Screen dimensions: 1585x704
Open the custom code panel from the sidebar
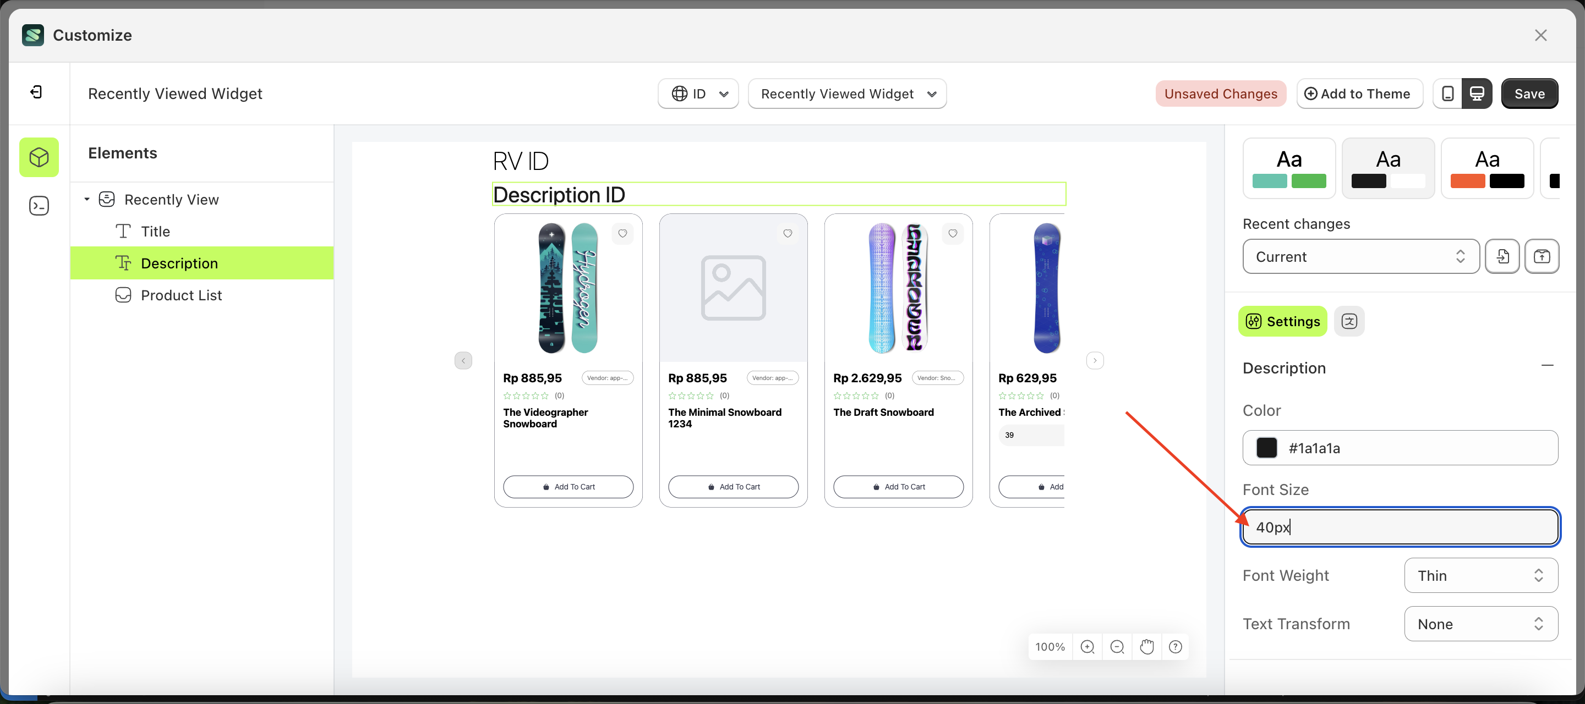coord(39,205)
